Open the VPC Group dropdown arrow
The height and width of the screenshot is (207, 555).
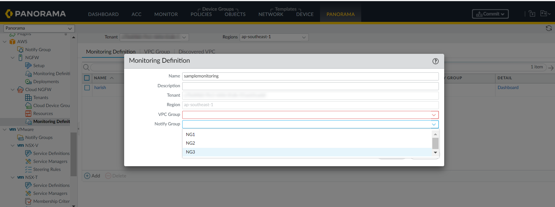pos(434,115)
